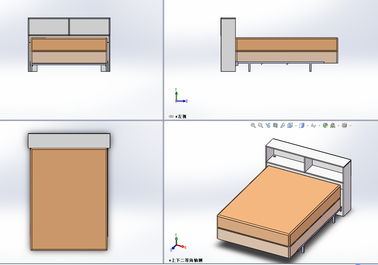Open Edit Appearance color ball icon
The image size is (378, 265).
click(x=325, y=125)
